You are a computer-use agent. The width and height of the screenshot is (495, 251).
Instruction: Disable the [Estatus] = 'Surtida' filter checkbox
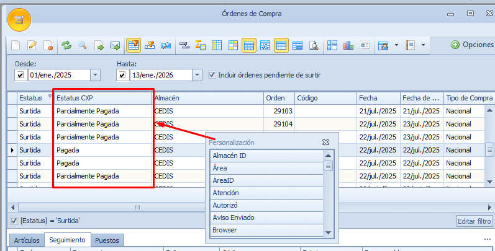14,221
